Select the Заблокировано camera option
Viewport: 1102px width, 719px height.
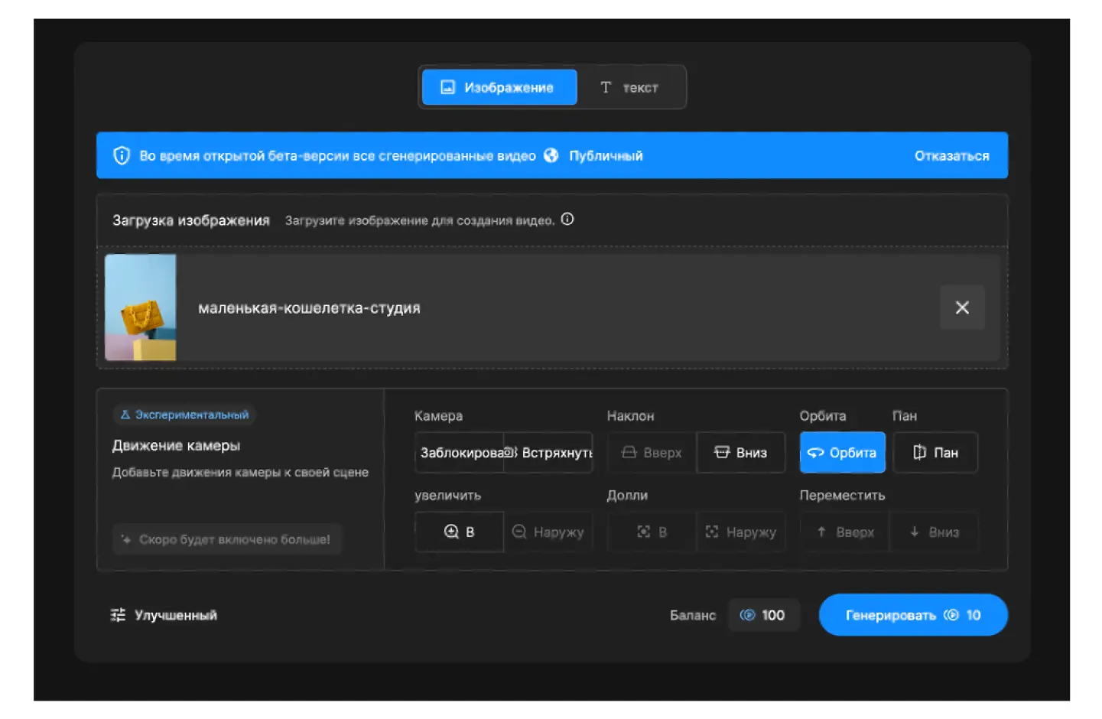tap(460, 453)
